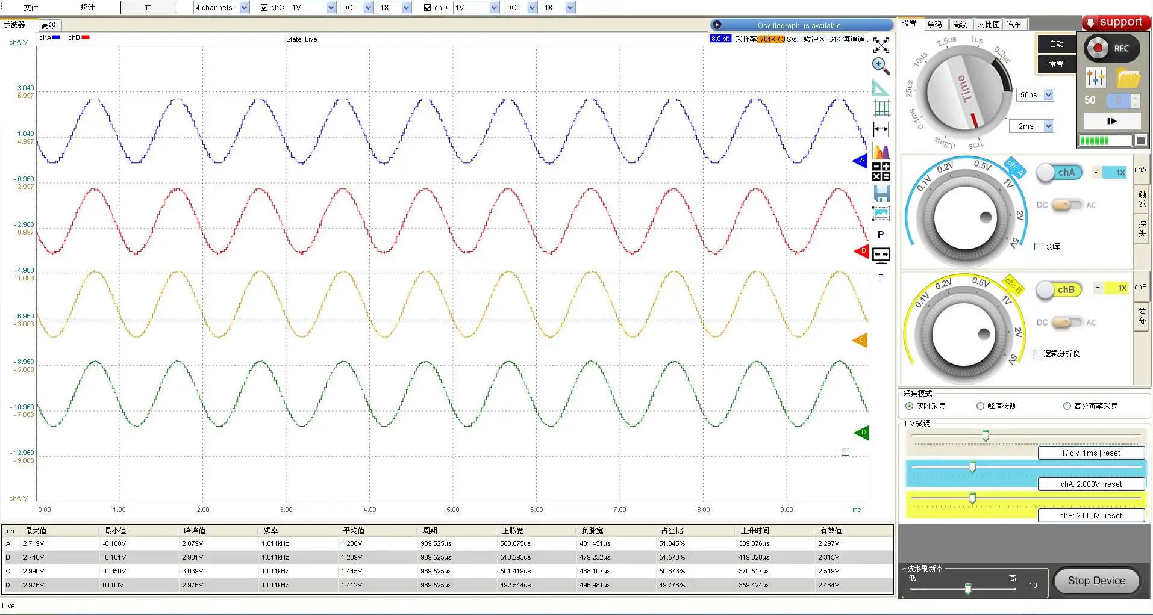
Task: Switch to the 解码 tab
Action: point(934,25)
